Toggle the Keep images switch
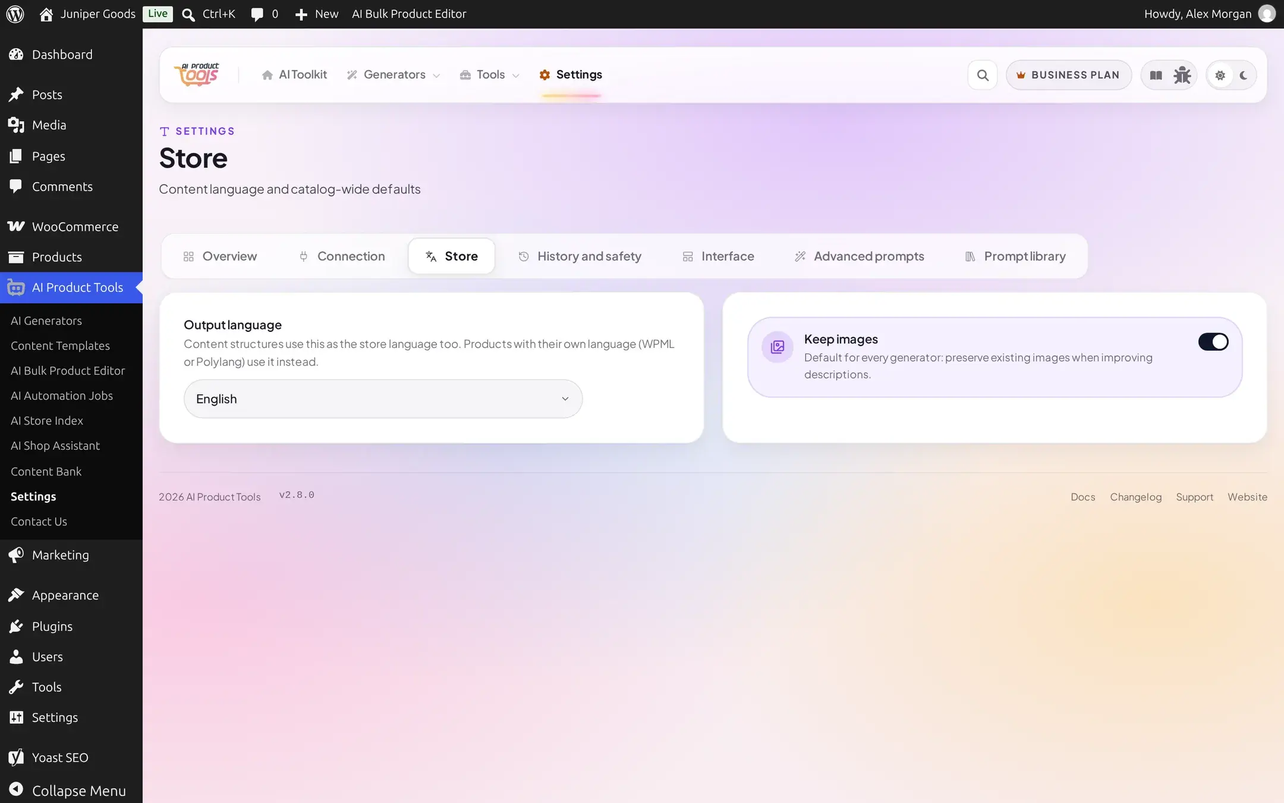Viewport: 1284px width, 803px height. tap(1213, 342)
